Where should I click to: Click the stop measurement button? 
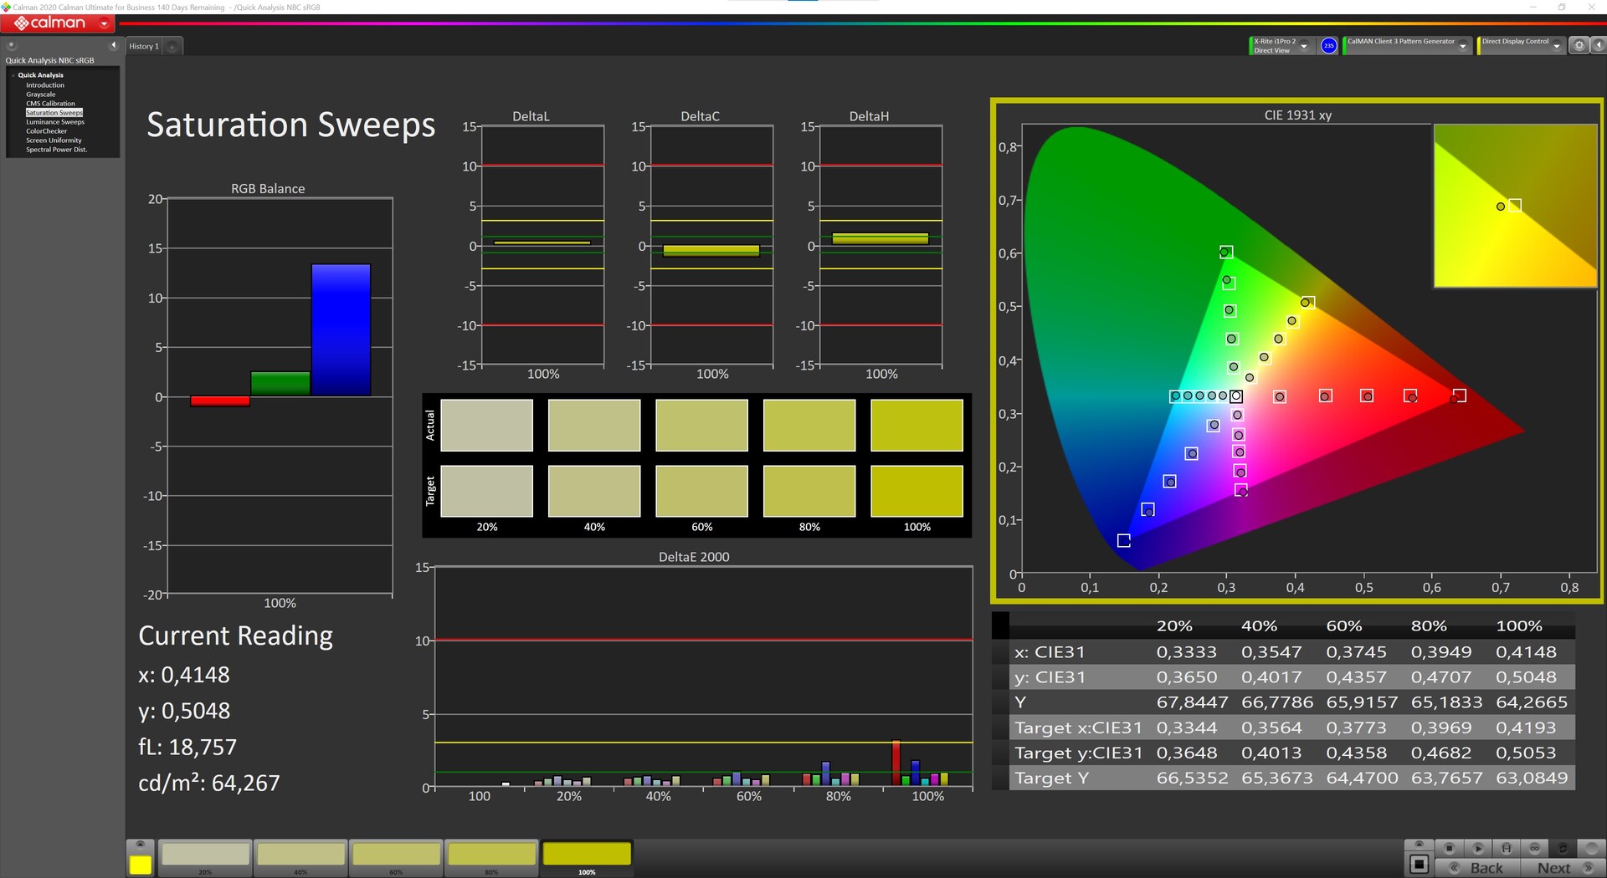pos(1449,848)
